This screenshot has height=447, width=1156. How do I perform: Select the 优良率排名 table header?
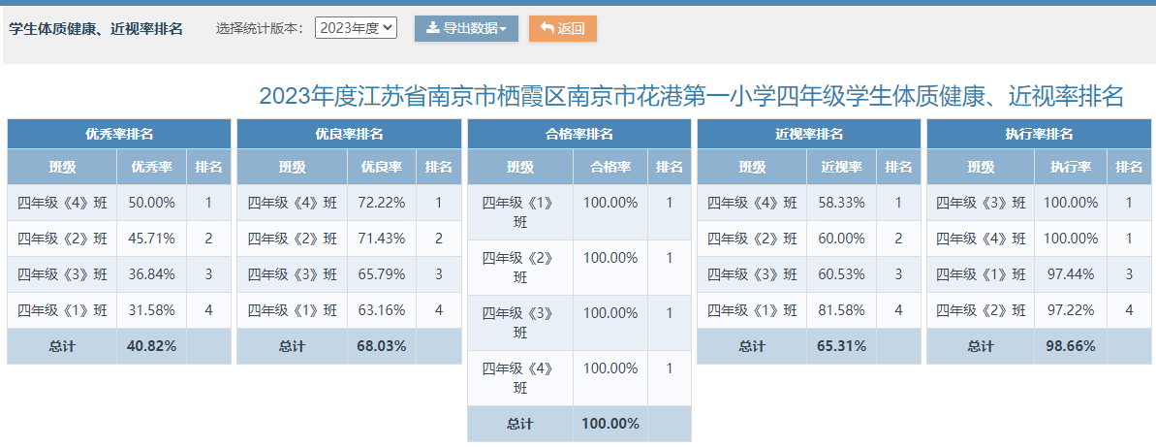(350, 134)
